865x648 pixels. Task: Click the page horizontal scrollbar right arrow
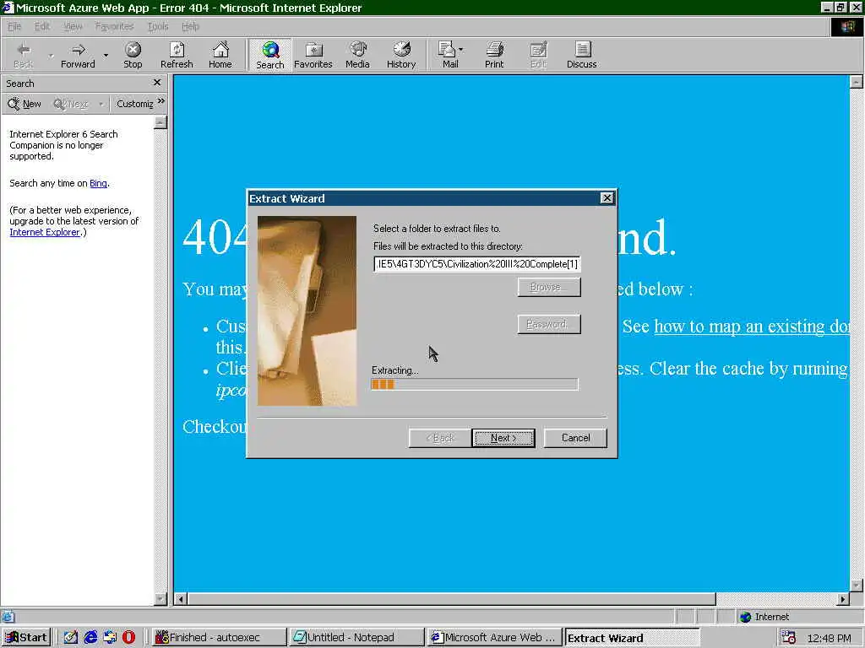coord(842,599)
